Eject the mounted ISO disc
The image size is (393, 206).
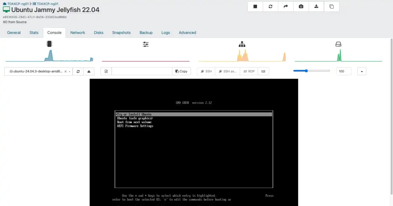(89, 71)
